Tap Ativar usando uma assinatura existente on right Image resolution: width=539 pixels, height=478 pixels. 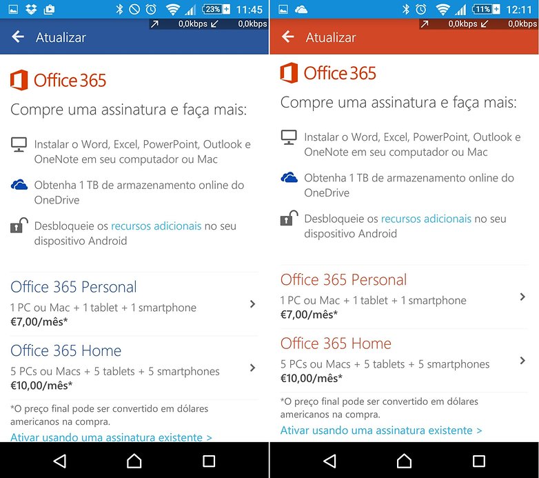[x=381, y=430]
